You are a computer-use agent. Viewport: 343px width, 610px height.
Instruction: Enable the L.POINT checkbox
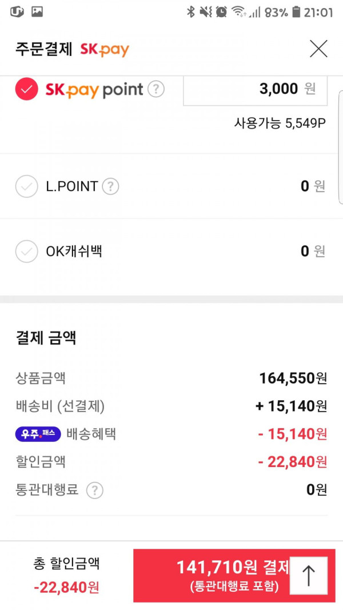tap(26, 186)
